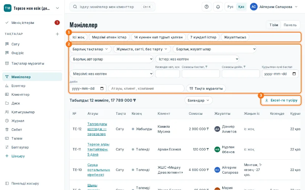Switch to Тізім list view

click(x=274, y=25)
